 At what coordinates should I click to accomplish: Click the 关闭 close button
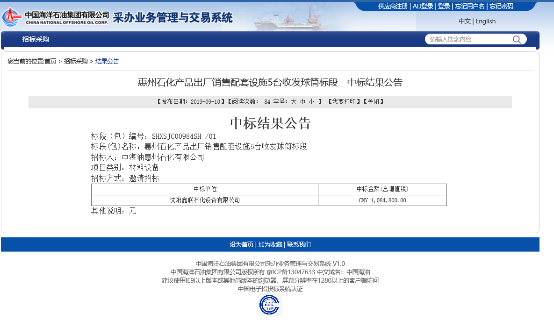[x=374, y=102]
